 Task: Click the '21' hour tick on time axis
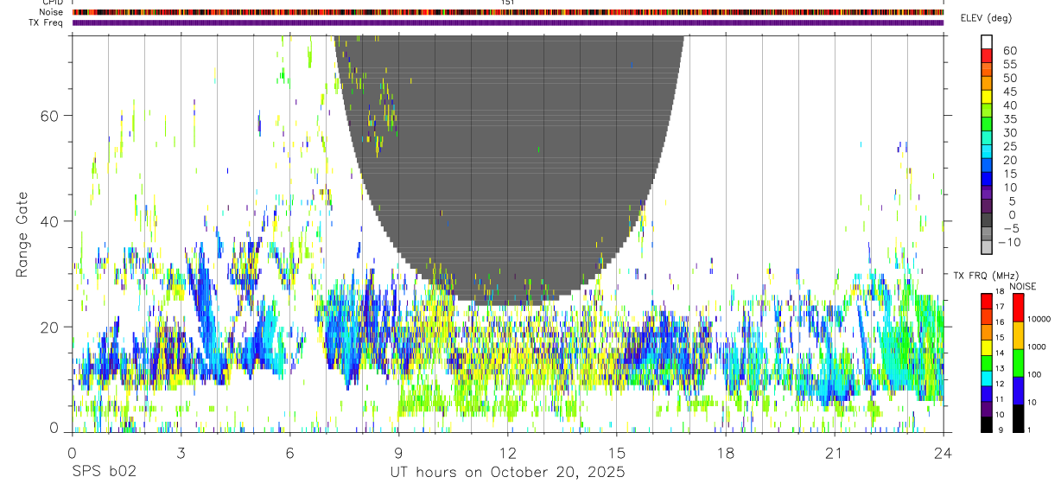pyautogui.click(x=834, y=452)
